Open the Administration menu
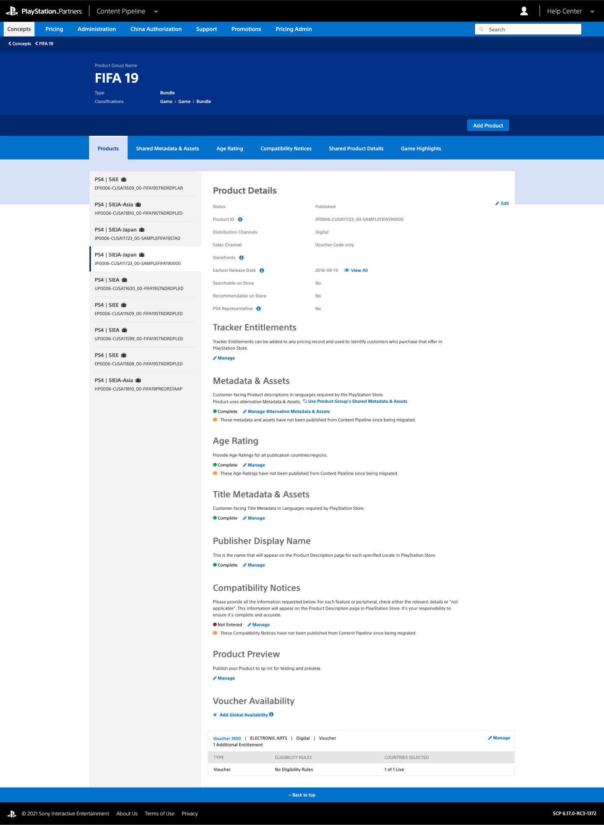604x825 pixels. (97, 29)
